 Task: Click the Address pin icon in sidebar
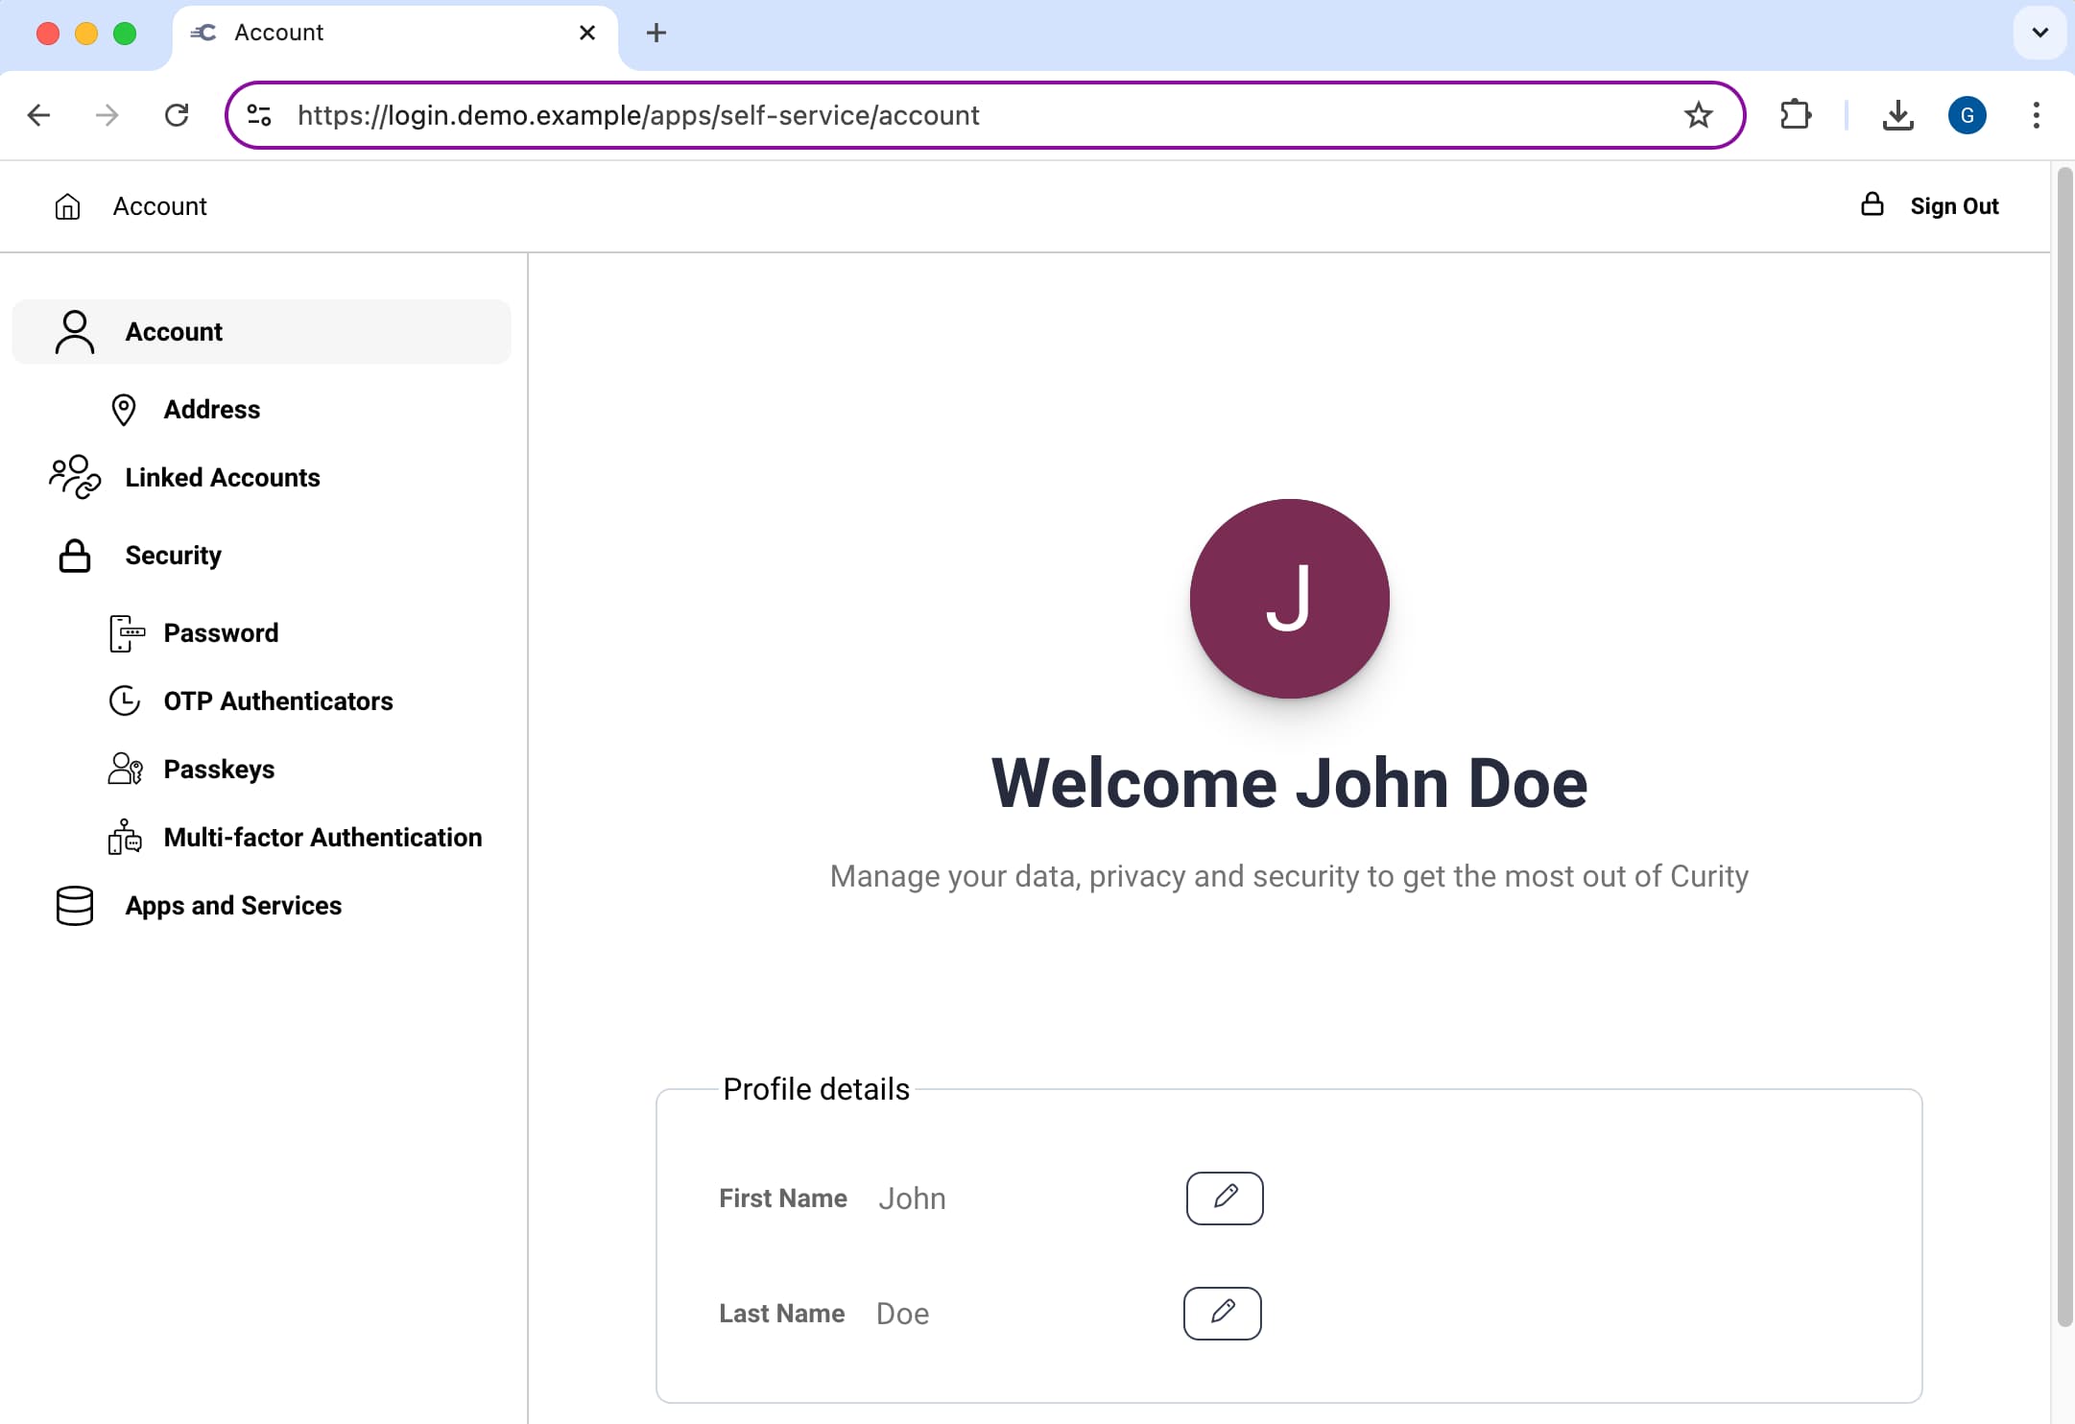(124, 410)
